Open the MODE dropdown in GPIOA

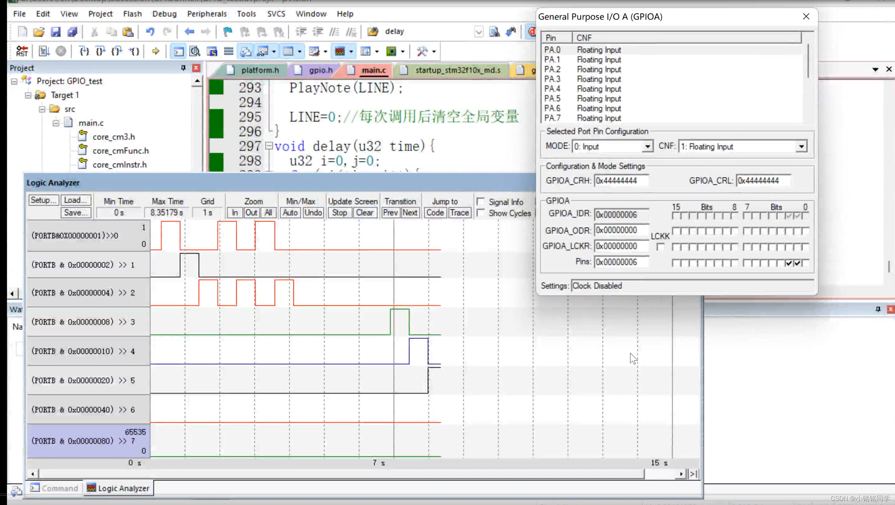[x=647, y=146]
